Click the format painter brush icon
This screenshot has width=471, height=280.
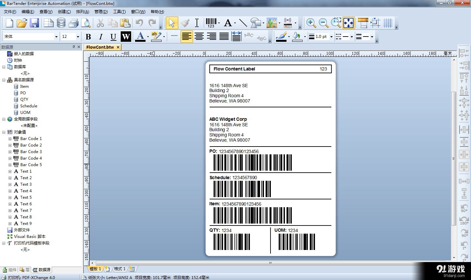tap(185, 23)
